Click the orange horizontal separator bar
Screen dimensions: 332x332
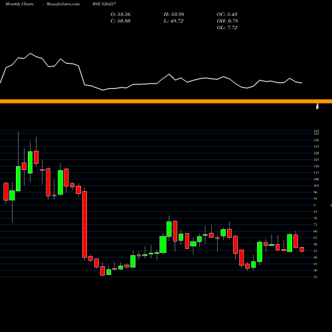click(166, 102)
